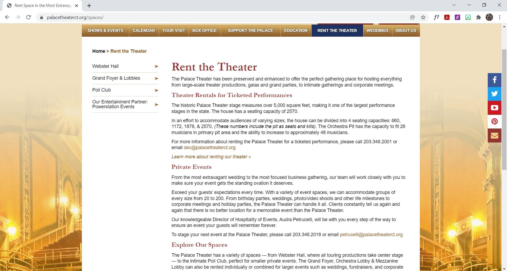This screenshot has width=507, height=271.
Task: Open the Adobe Acrobat extension icon
Action: pyautogui.click(x=447, y=17)
